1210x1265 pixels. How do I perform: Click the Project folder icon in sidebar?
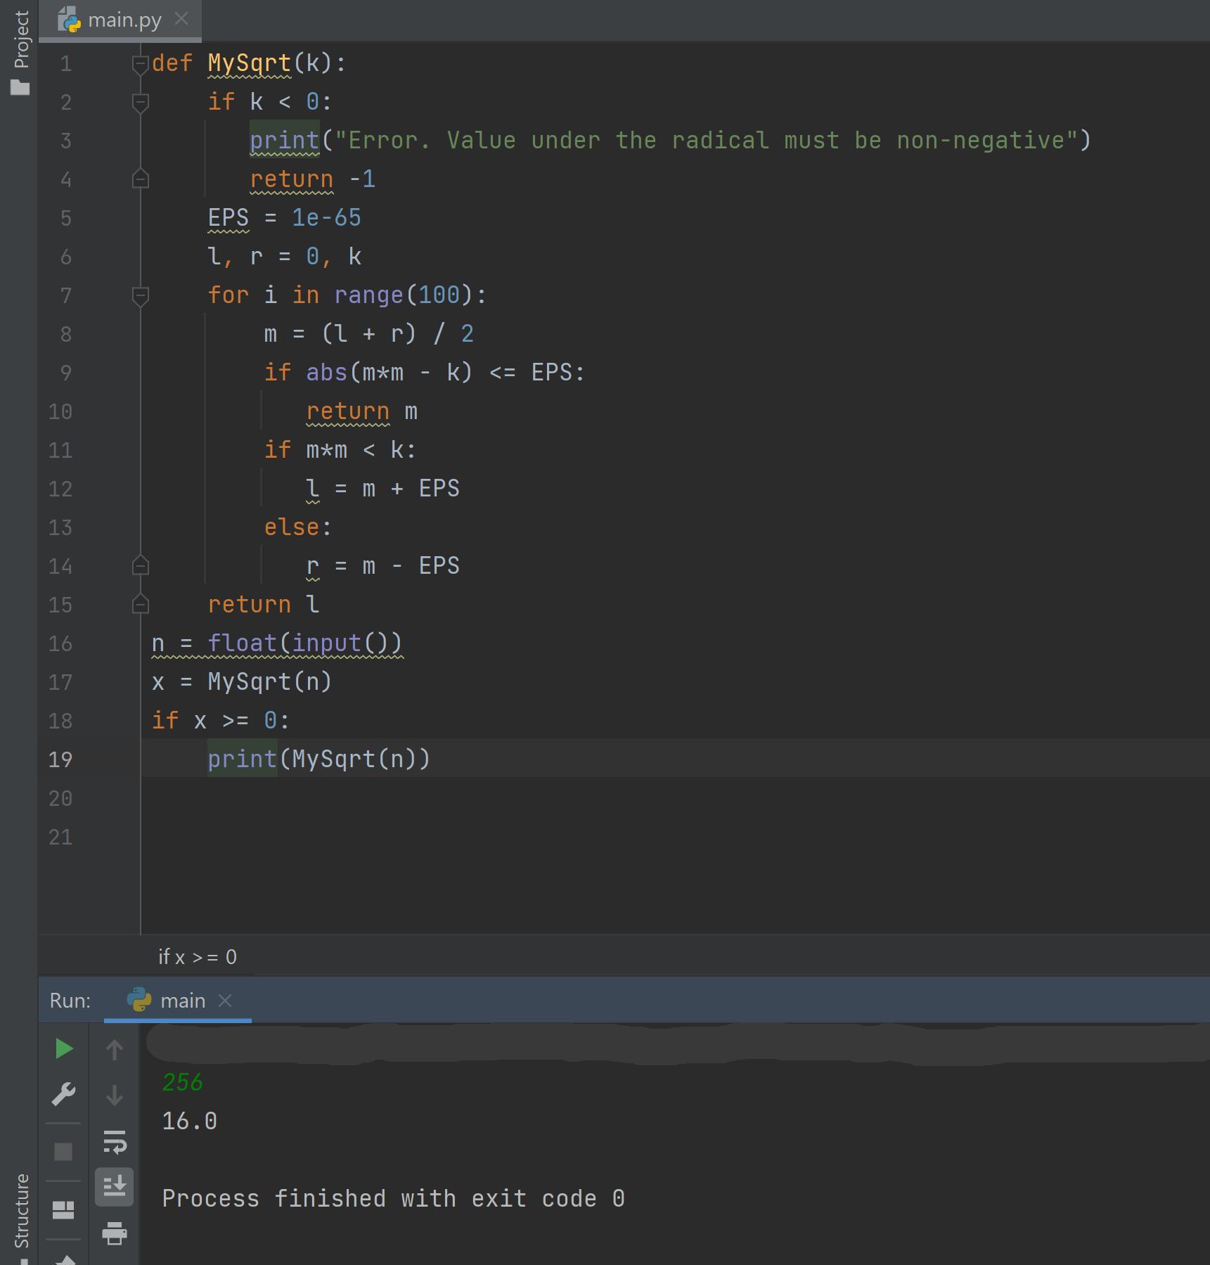20,87
